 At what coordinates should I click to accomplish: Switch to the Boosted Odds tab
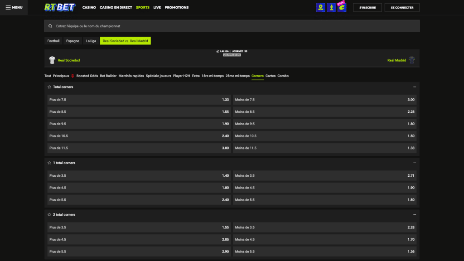point(87,76)
